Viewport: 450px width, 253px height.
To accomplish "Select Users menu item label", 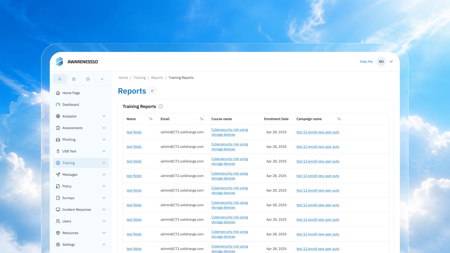I will point(67,221).
